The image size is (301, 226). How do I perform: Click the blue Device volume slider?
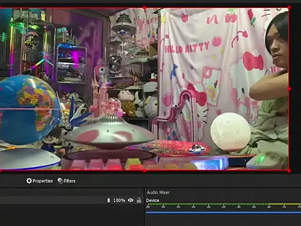coord(223,213)
